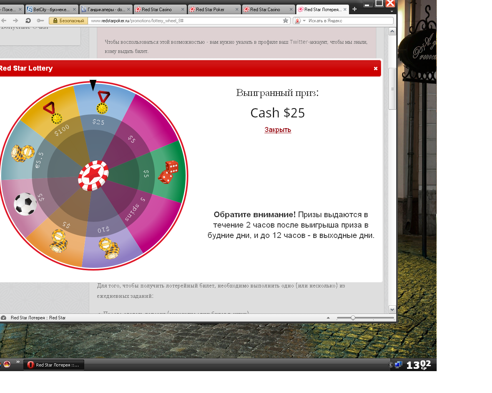Click the Искать в Яндекс search field
The width and height of the screenshot is (492, 393).
(x=350, y=21)
